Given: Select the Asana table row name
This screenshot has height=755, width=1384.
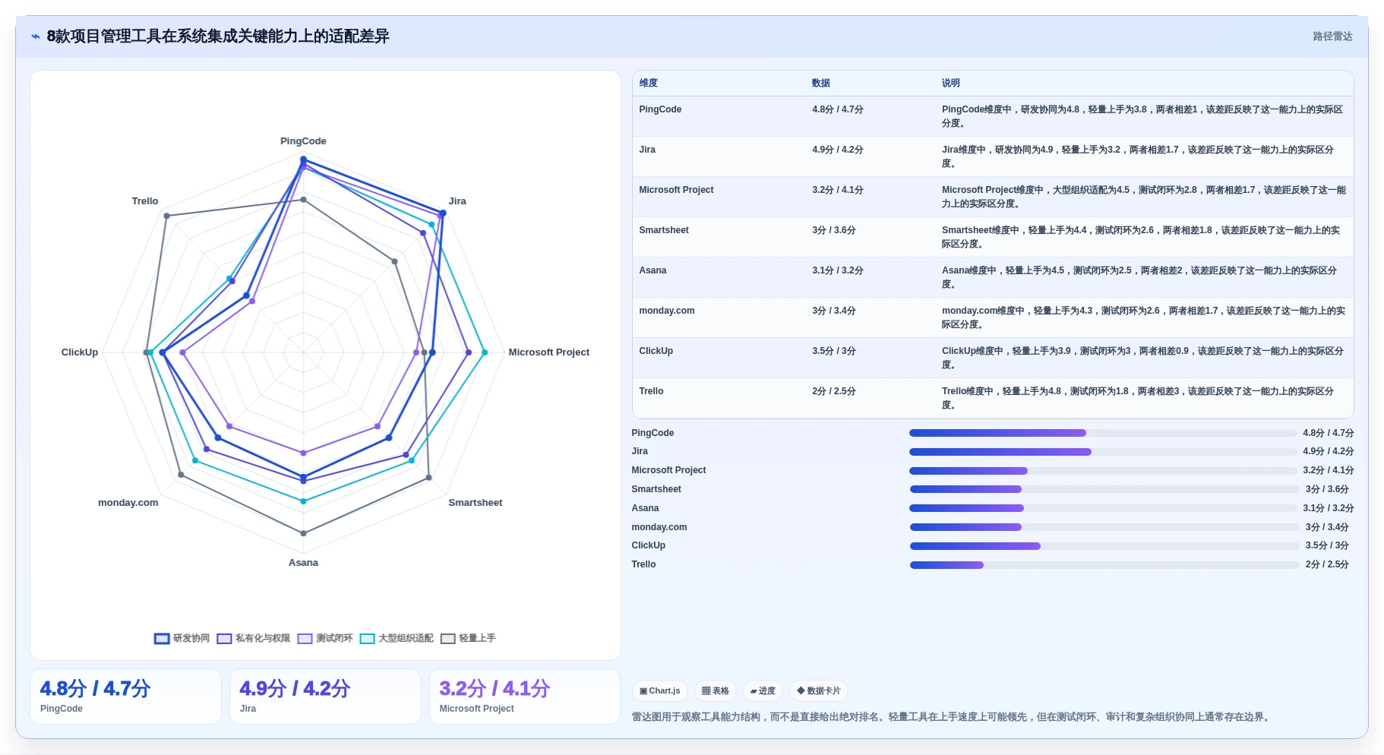Looking at the screenshot, I should pyautogui.click(x=653, y=270).
